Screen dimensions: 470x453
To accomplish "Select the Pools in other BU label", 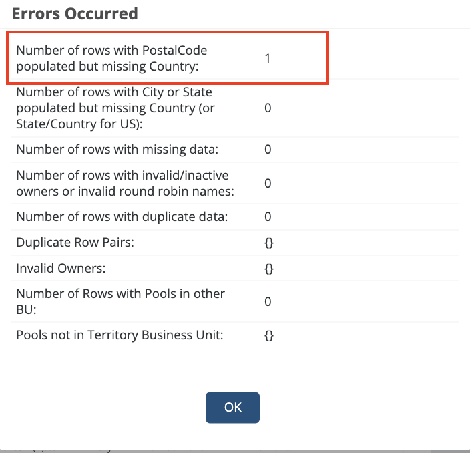I will (x=120, y=301).
